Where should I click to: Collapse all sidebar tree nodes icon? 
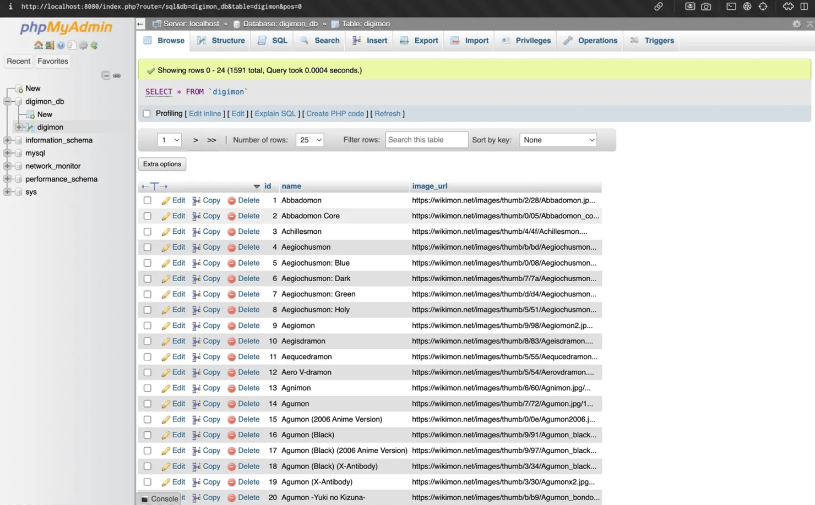[x=106, y=75]
